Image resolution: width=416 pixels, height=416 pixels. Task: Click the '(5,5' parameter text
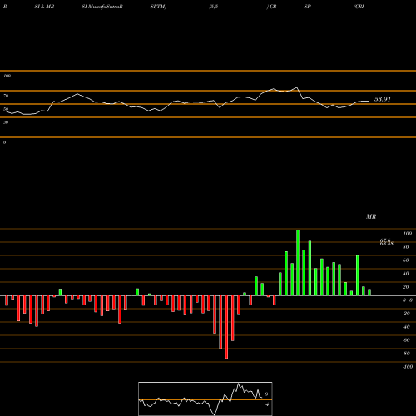click(214, 7)
